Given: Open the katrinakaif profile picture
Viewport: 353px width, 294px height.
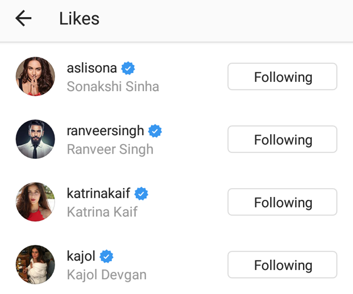Looking at the screenshot, I should coord(35,202).
